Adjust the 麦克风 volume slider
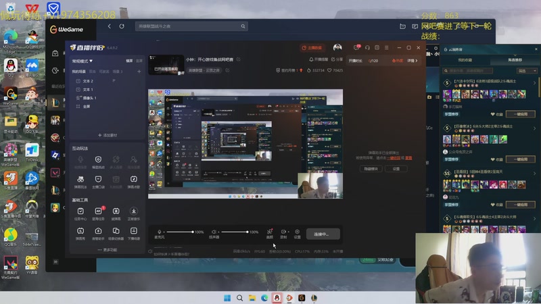 click(179, 232)
